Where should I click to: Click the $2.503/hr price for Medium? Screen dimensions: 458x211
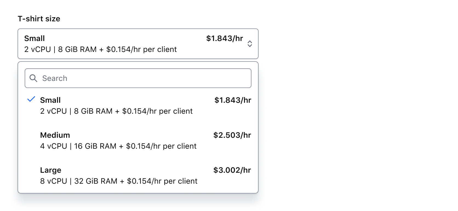coord(232,135)
